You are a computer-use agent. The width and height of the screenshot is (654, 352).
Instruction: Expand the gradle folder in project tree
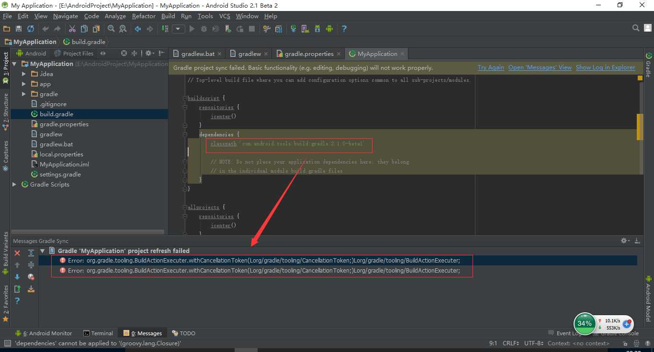(24, 94)
